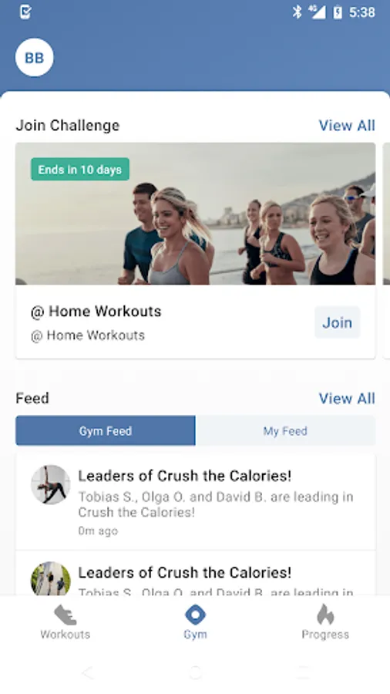This screenshot has width=390, height=694.
Task: Open the runners avatar in second feed post
Action: coord(50,579)
